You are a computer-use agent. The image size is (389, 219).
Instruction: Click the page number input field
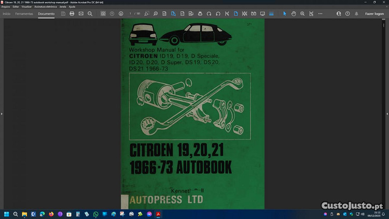[x=131, y=13]
